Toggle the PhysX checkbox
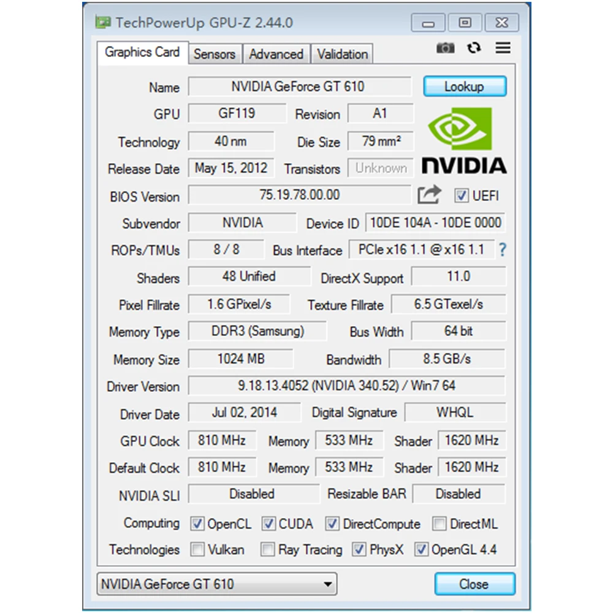Viewport: 613px width, 613px height. coord(359,549)
